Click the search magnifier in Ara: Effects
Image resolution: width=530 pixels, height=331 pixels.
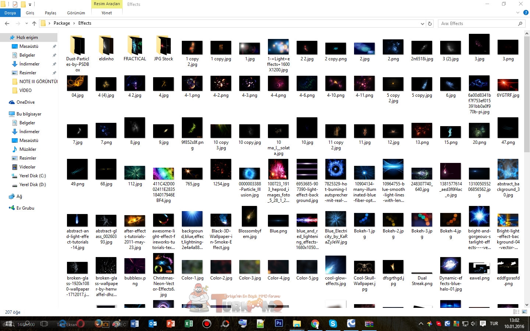[x=520, y=24]
